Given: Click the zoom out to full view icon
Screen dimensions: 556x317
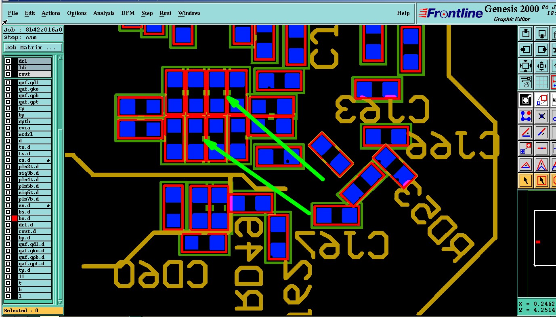Looking at the screenshot, I should [526, 66].
